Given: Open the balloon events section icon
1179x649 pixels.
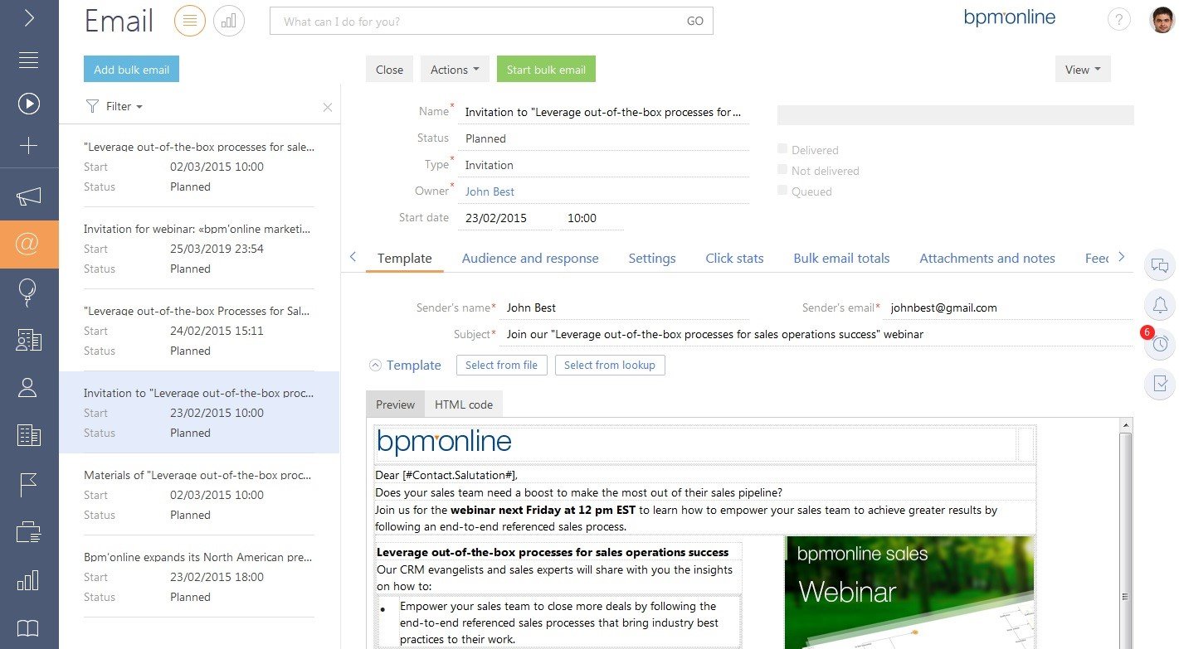Looking at the screenshot, I should tap(29, 292).
